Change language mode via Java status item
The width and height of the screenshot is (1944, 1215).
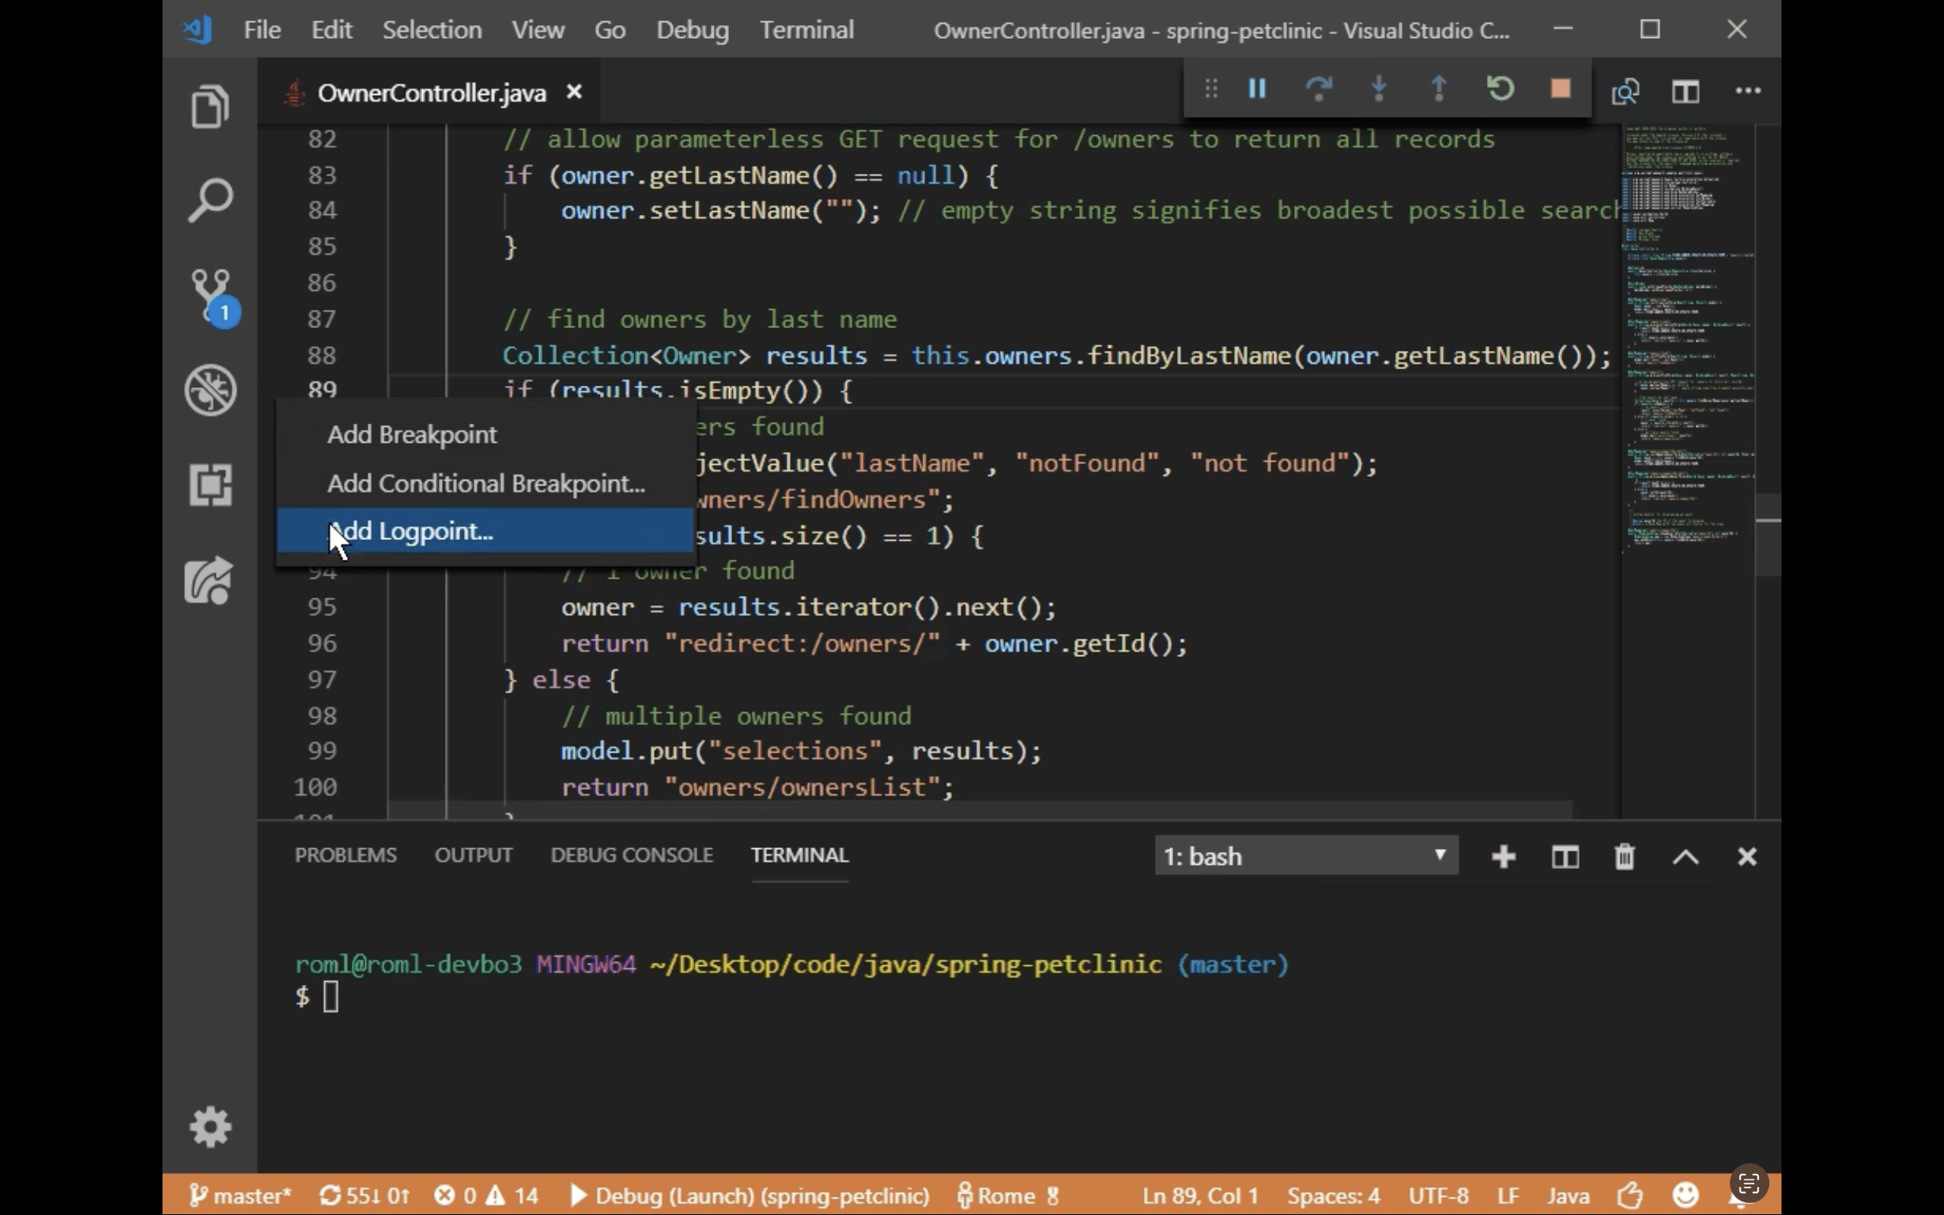coord(1568,1196)
